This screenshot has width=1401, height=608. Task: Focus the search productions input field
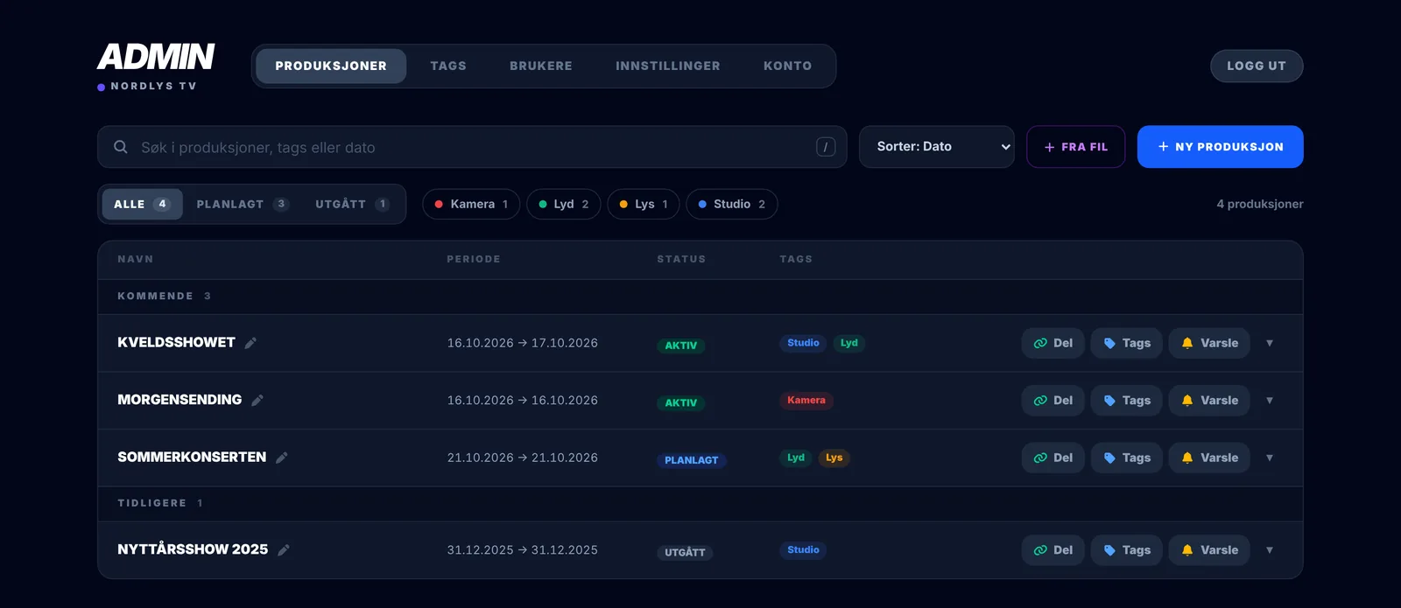[472, 147]
